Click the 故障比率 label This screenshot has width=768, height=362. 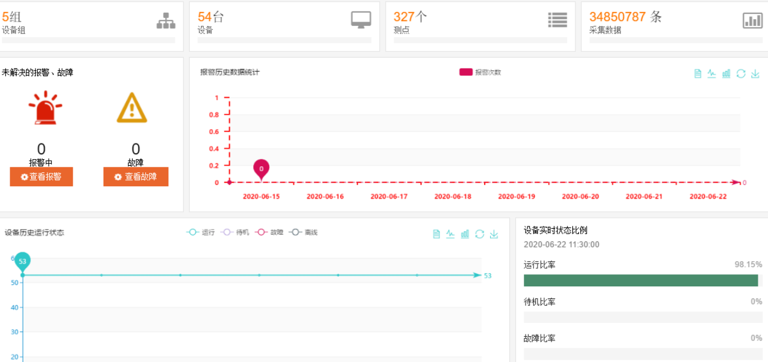539,338
